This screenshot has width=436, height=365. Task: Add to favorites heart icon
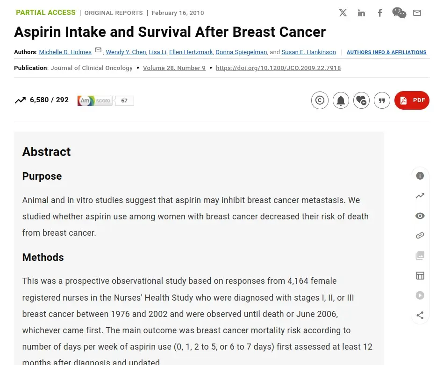[361, 100]
